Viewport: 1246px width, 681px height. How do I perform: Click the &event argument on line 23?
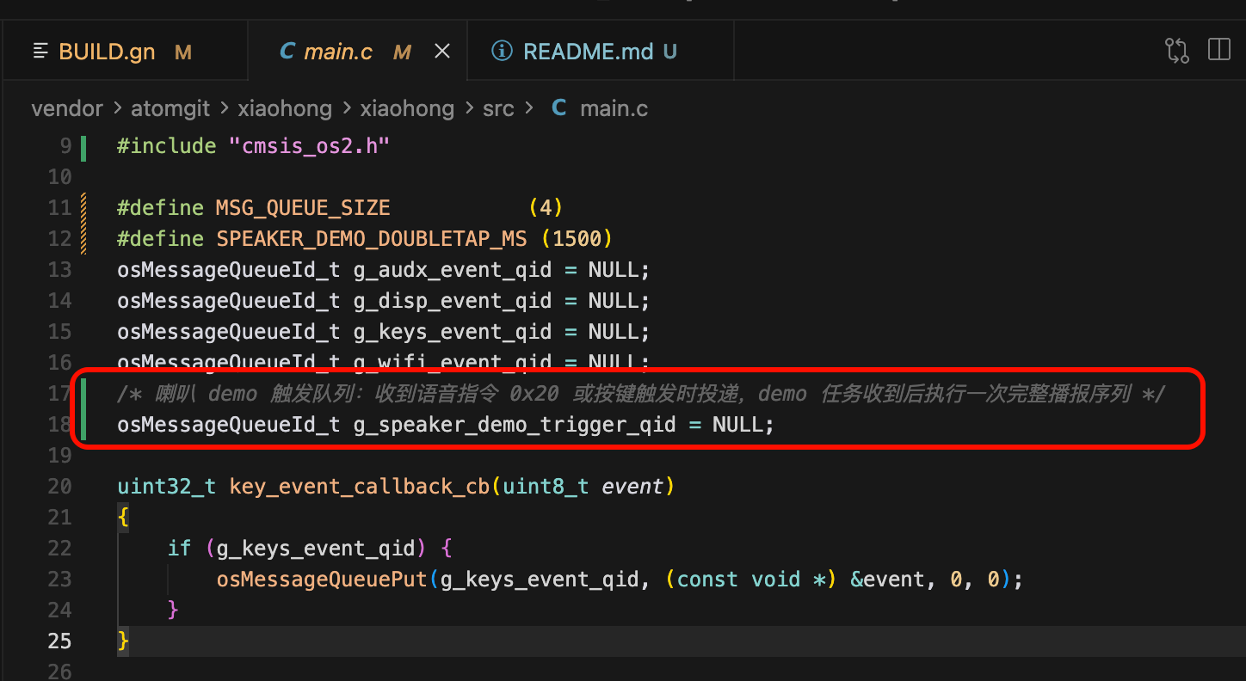[887, 580]
